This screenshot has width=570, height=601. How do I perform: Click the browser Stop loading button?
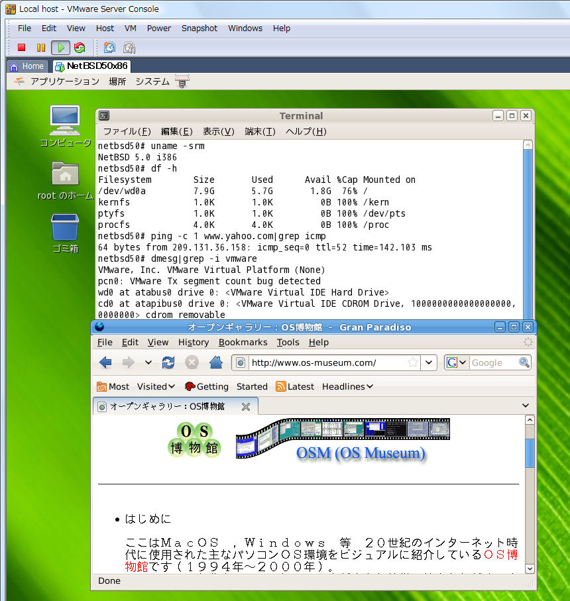coord(192,362)
